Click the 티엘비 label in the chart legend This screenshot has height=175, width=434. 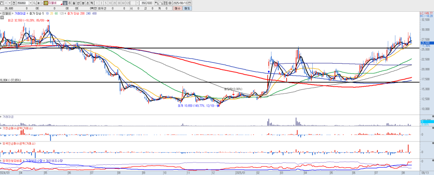(x=6, y=13)
